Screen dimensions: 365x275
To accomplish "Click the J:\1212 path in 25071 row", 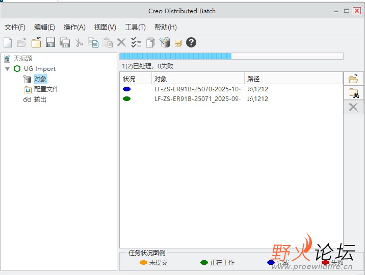I will 257,99.
